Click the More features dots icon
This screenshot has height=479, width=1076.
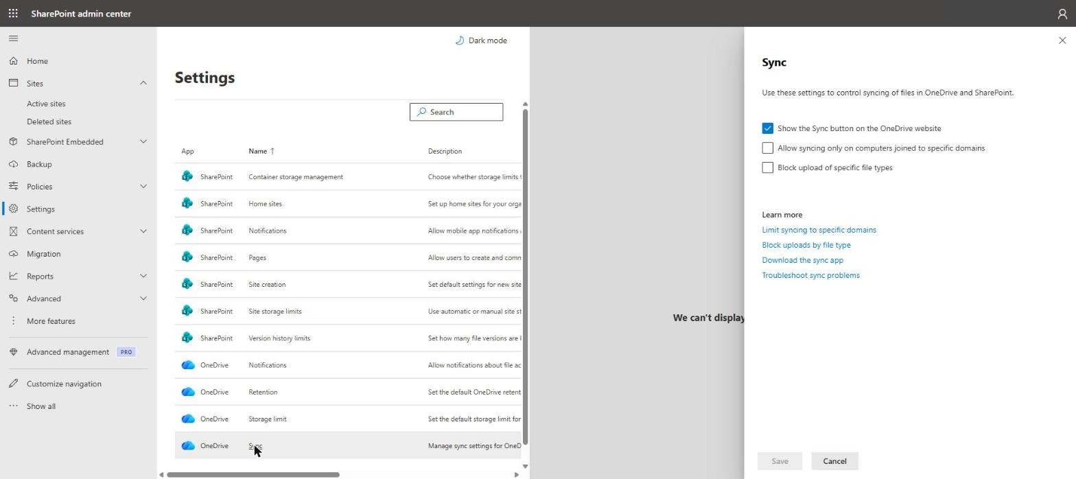click(x=13, y=320)
